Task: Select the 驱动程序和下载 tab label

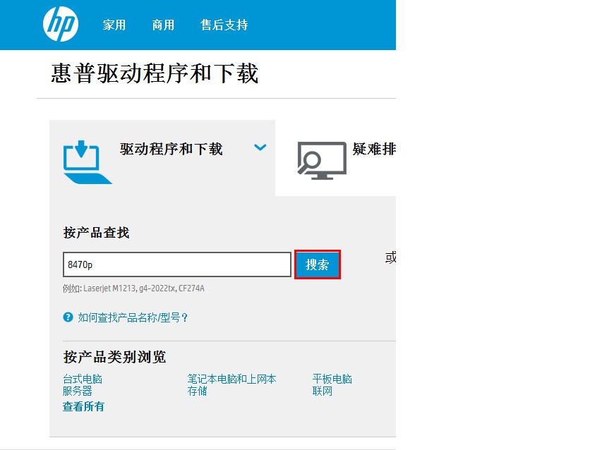Action: click(171, 149)
